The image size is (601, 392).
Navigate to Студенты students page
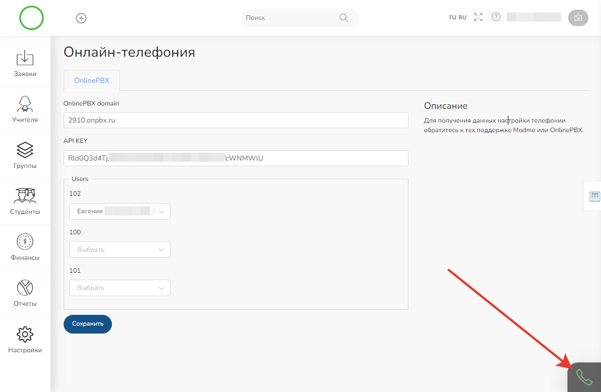pyautogui.click(x=25, y=201)
